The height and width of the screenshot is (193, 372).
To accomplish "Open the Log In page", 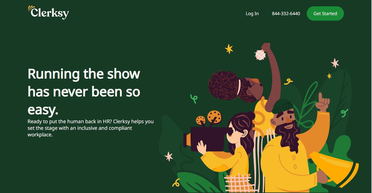I will (x=252, y=13).
